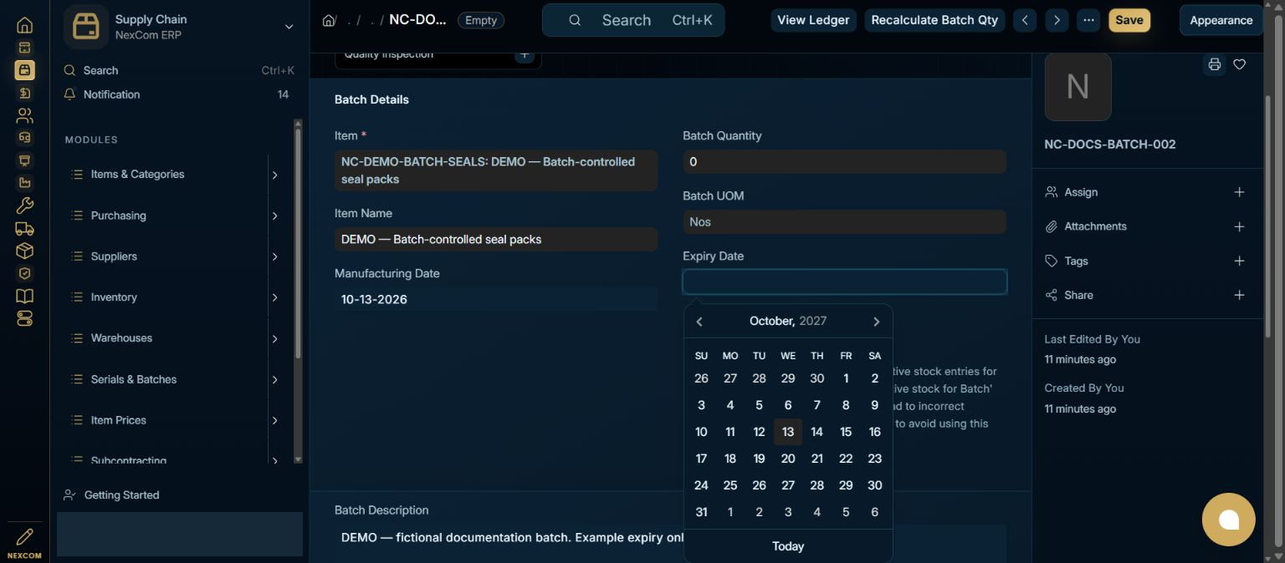Show next month in date picker
Viewport: 1285px width, 563px height.
click(877, 322)
